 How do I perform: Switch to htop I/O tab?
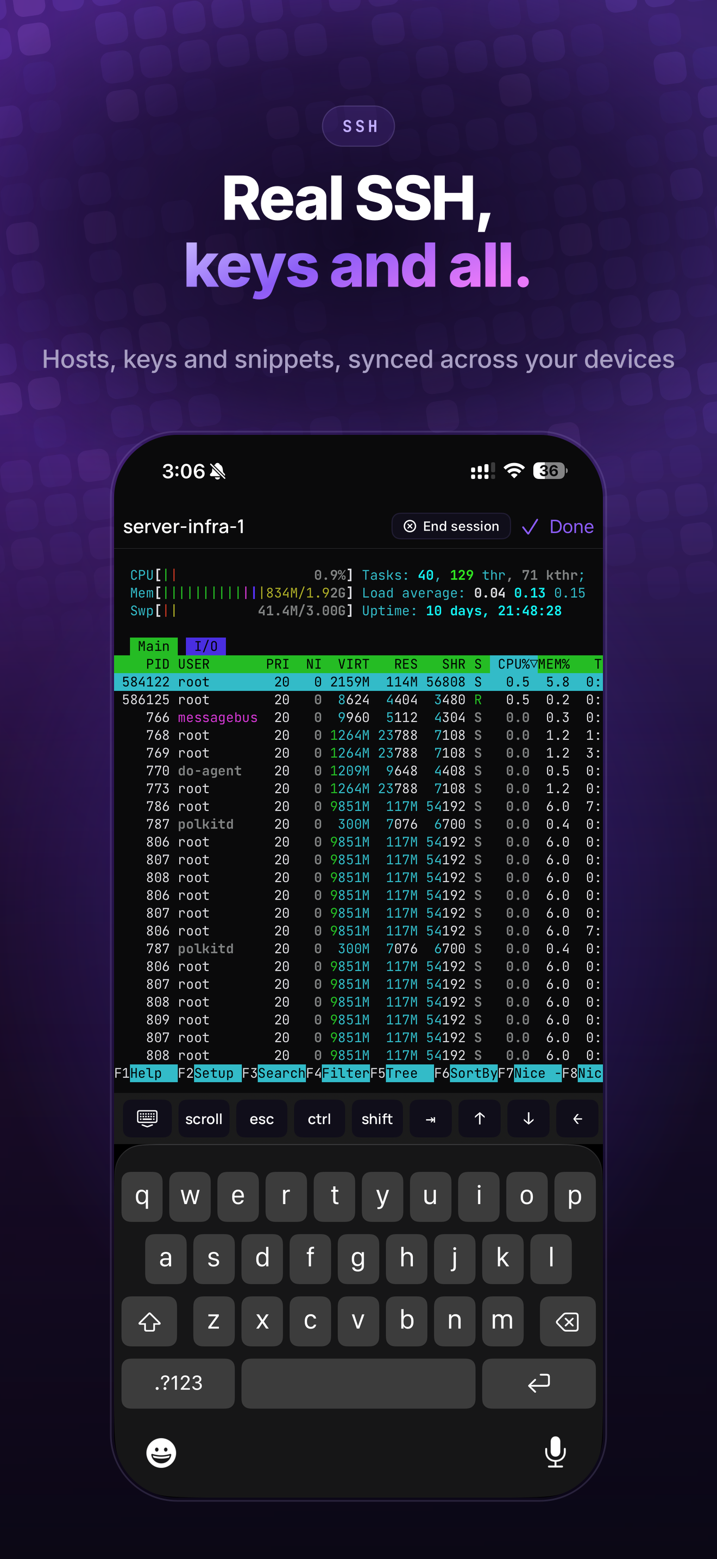(205, 646)
